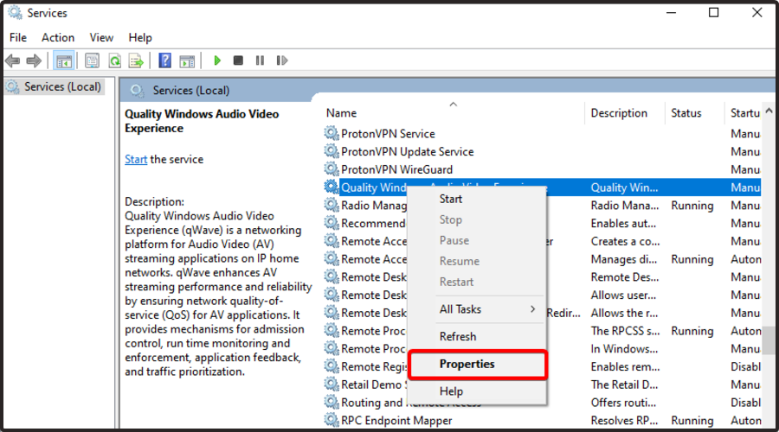Click the Resolves RP... description cell
Viewport: 779px width, 432px height.
(x=624, y=420)
